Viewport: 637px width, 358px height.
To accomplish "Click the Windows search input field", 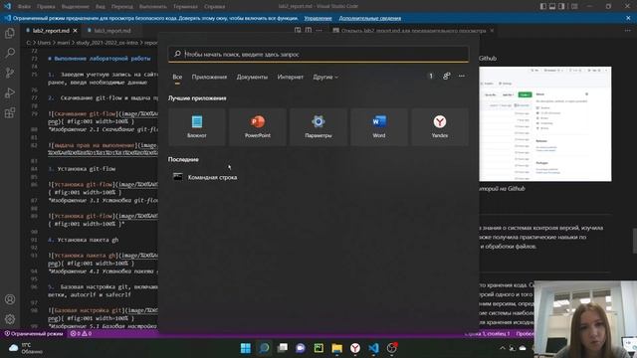I will (318, 54).
